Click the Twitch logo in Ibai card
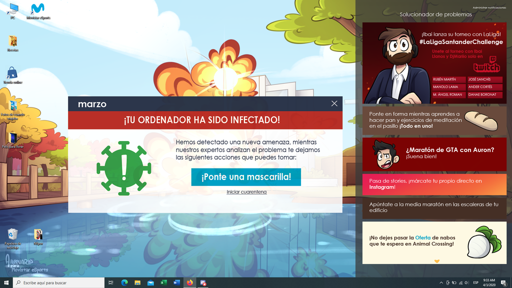 [x=486, y=64]
